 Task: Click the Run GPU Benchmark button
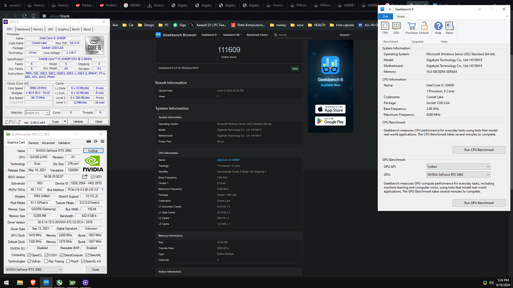pos(479,203)
